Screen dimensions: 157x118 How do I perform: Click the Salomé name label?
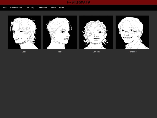96,52
